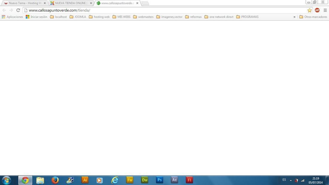This screenshot has width=329, height=185.
Task: Click the security tray icon
Action: 296,181
